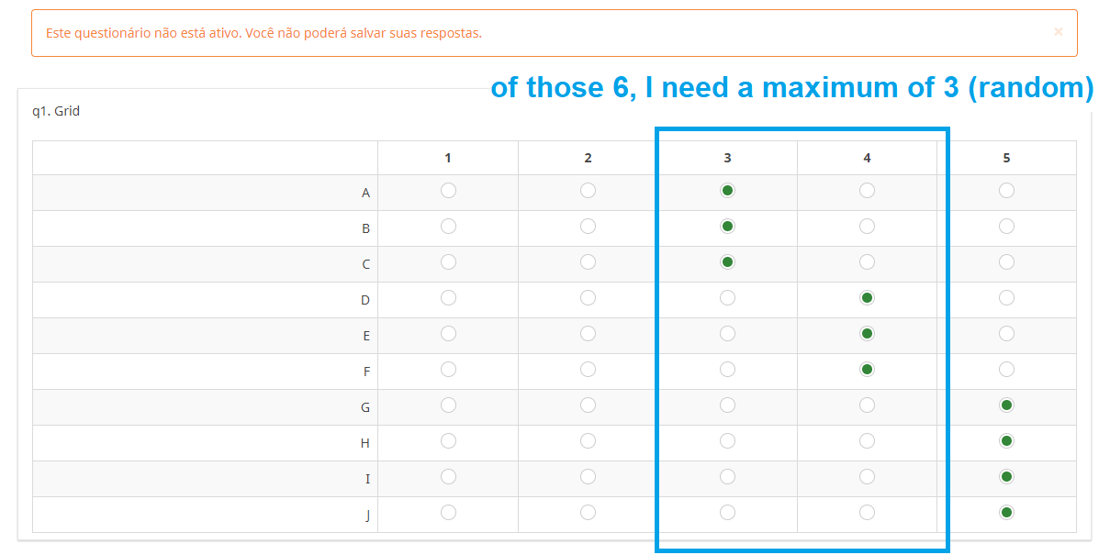Close the inactive questionnaire warning banner
The width and height of the screenshot is (1110, 555).
click(x=1058, y=32)
